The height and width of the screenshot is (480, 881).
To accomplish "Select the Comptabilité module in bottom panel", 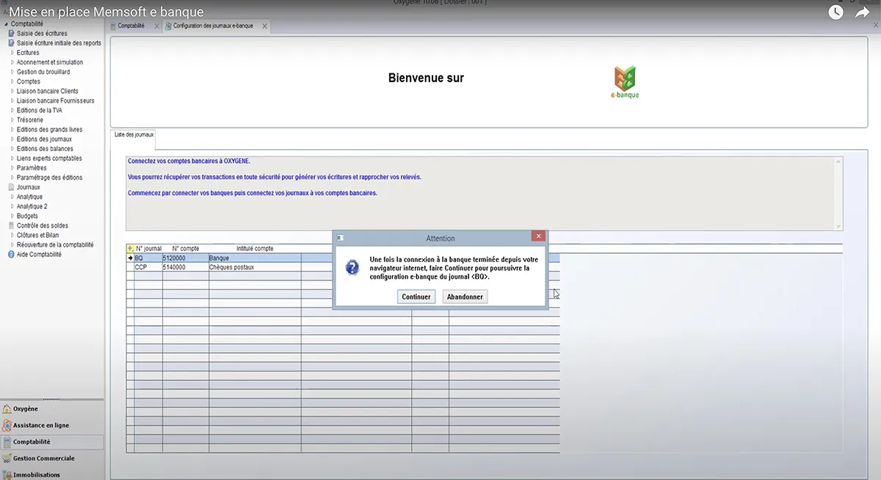I will pyautogui.click(x=52, y=442).
